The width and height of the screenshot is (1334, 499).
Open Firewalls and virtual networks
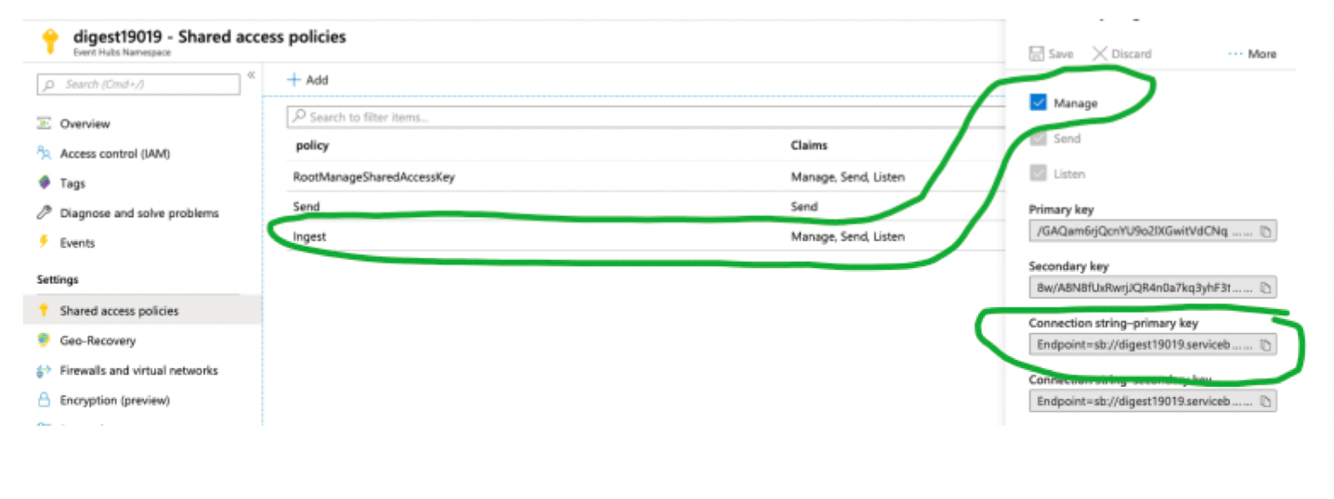pyautogui.click(x=139, y=370)
